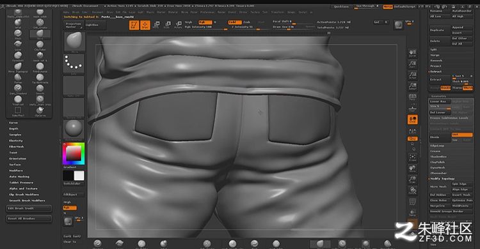The image size is (480, 249).
Task: Click the Zoom canvas icon
Action: coord(412,64)
